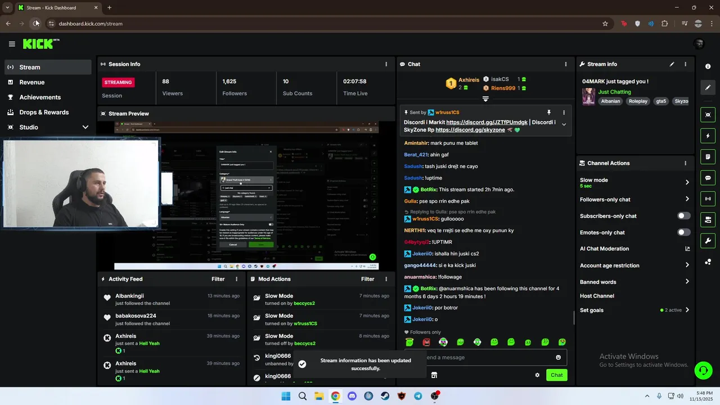Image resolution: width=720 pixels, height=405 pixels.
Task: Click the browser address bar URL
Action: (91, 24)
